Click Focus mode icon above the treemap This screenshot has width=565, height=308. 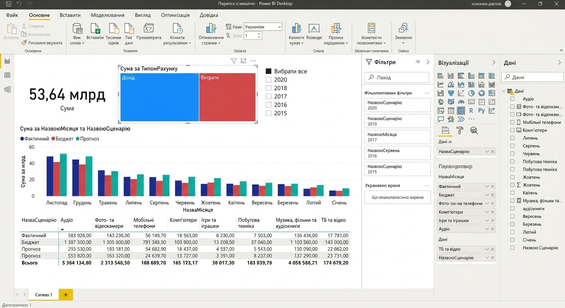point(244,61)
